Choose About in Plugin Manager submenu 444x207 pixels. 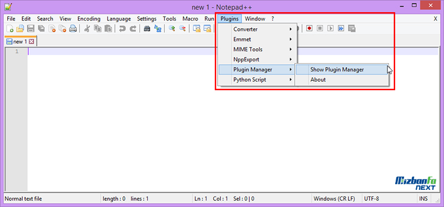point(341,80)
